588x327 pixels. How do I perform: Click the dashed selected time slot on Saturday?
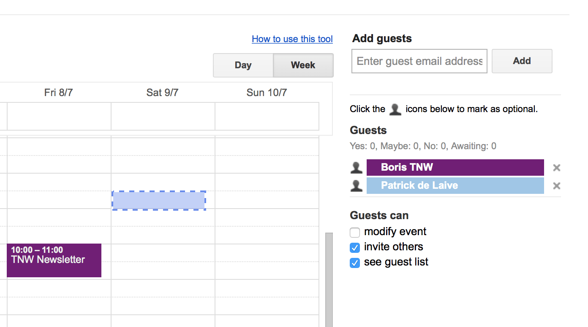coord(159,200)
